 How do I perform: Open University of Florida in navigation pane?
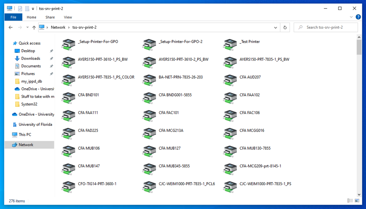pos(35,125)
